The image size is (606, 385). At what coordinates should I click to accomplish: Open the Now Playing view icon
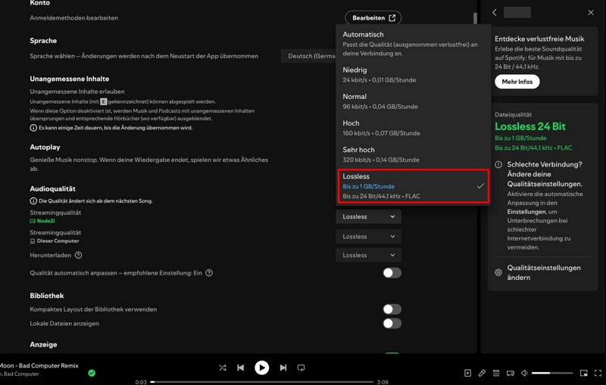point(467,373)
